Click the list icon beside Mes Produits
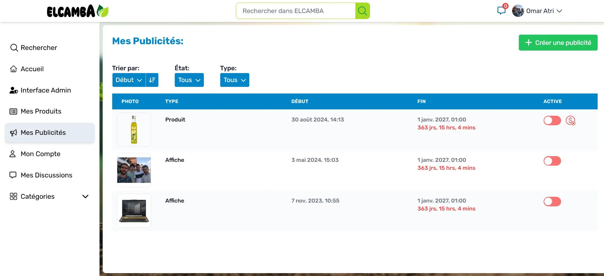The width and height of the screenshot is (604, 276). click(x=13, y=111)
